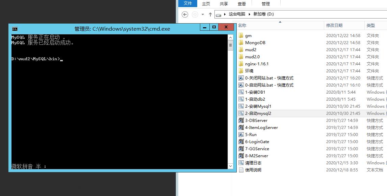Open the 文件 ribbon tab
The height and width of the screenshot is (196, 387).
[x=188, y=3]
